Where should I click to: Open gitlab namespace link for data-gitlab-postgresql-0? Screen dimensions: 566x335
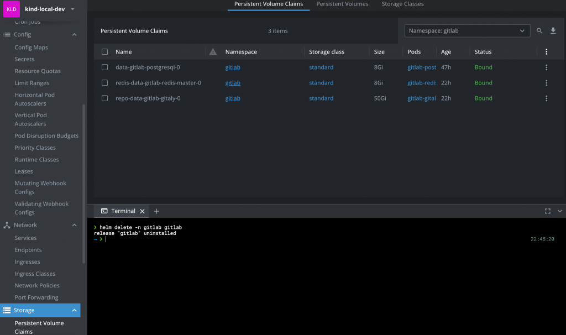(x=233, y=67)
